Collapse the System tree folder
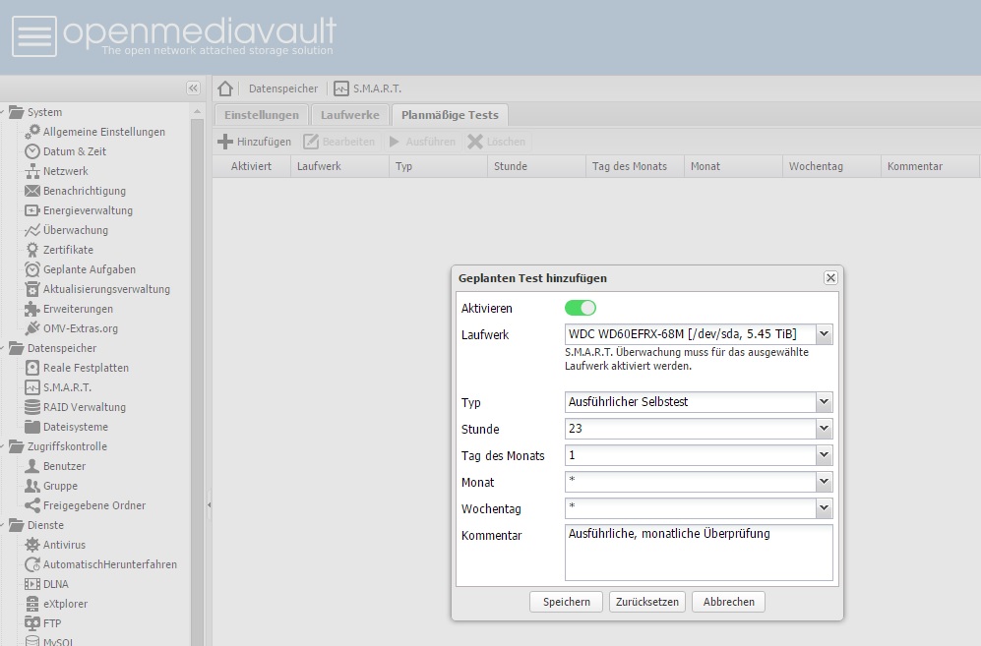Viewport: 981px width, 646px height. (x=17, y=112)
